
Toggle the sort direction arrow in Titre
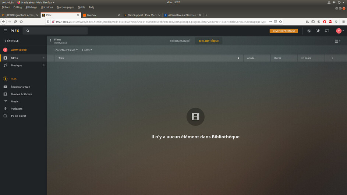[238, 58]
